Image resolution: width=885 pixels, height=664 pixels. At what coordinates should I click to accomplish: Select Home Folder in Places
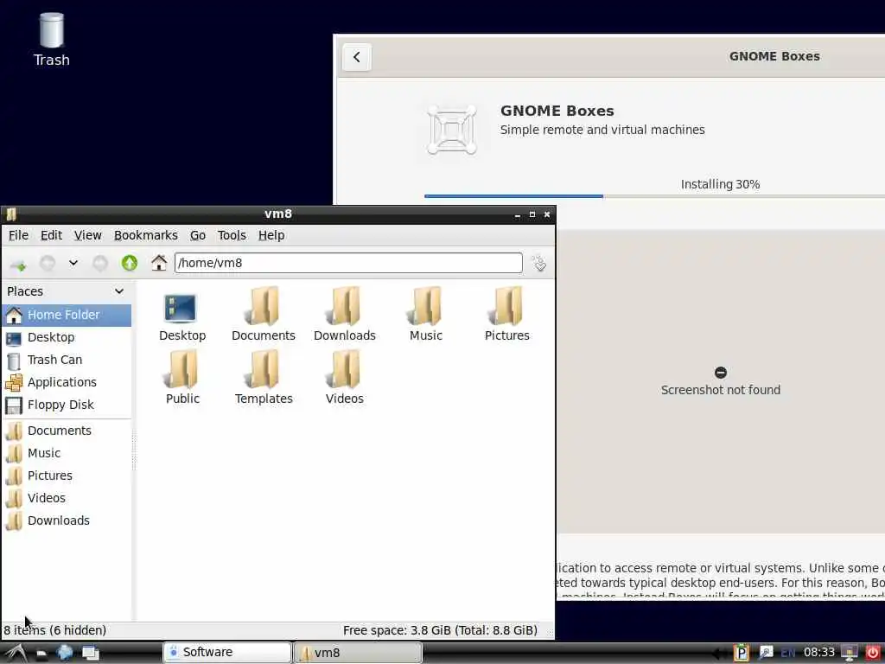[x=67, y=315]
